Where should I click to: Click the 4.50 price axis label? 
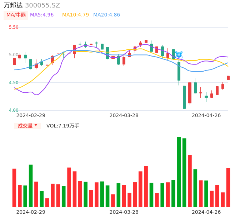point(14,83)
